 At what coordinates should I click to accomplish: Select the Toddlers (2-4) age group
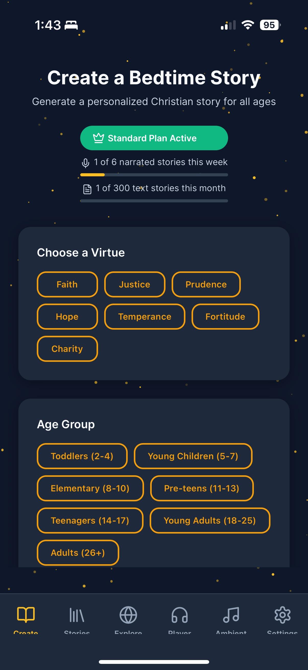pos(82,456)
